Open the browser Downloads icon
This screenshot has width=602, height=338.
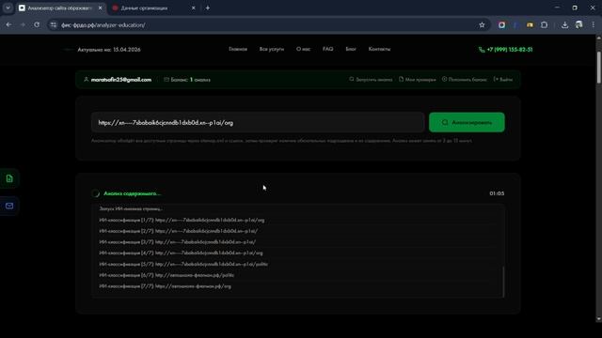click(x=564, y=25)
